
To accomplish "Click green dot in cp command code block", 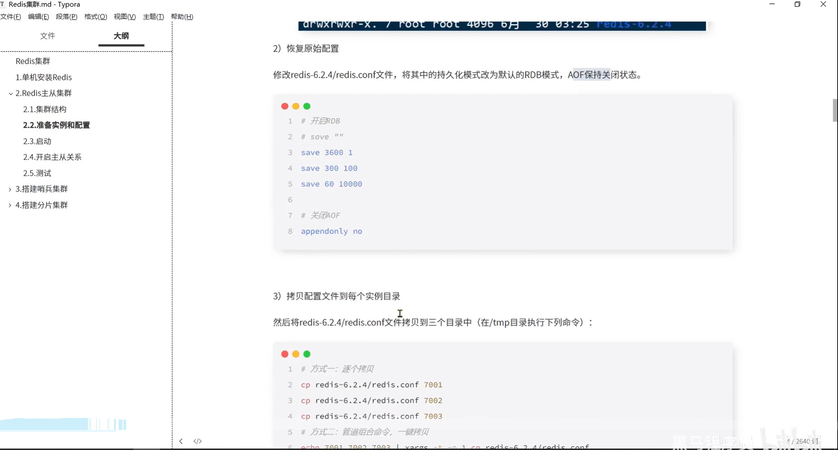I will click(x=307, y=354).
